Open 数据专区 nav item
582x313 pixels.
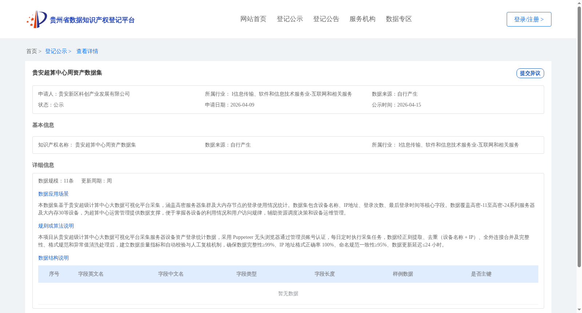coord(399,19)
